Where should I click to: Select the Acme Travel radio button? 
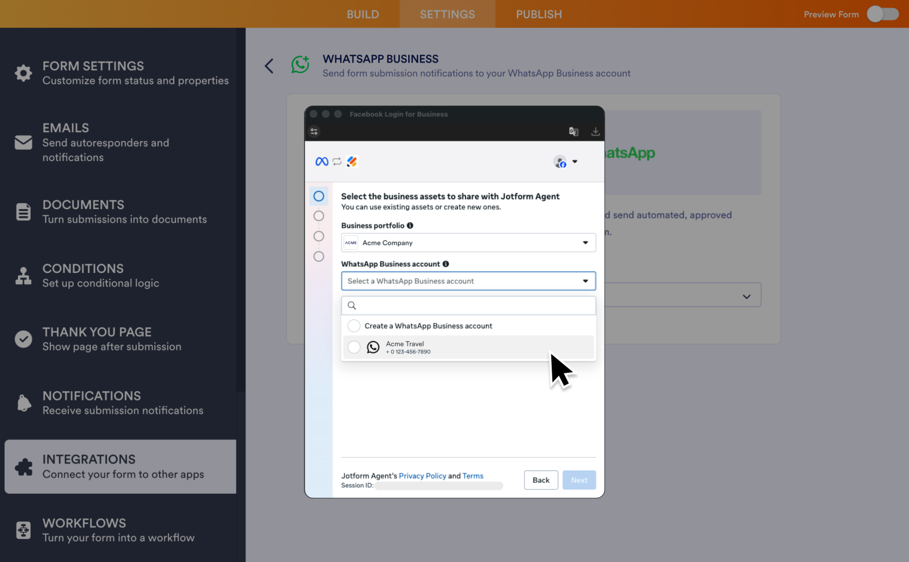[x=354, y=347]
